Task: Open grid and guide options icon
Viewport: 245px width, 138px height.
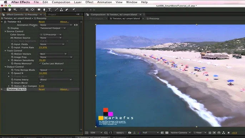Action: pos(106,133)
